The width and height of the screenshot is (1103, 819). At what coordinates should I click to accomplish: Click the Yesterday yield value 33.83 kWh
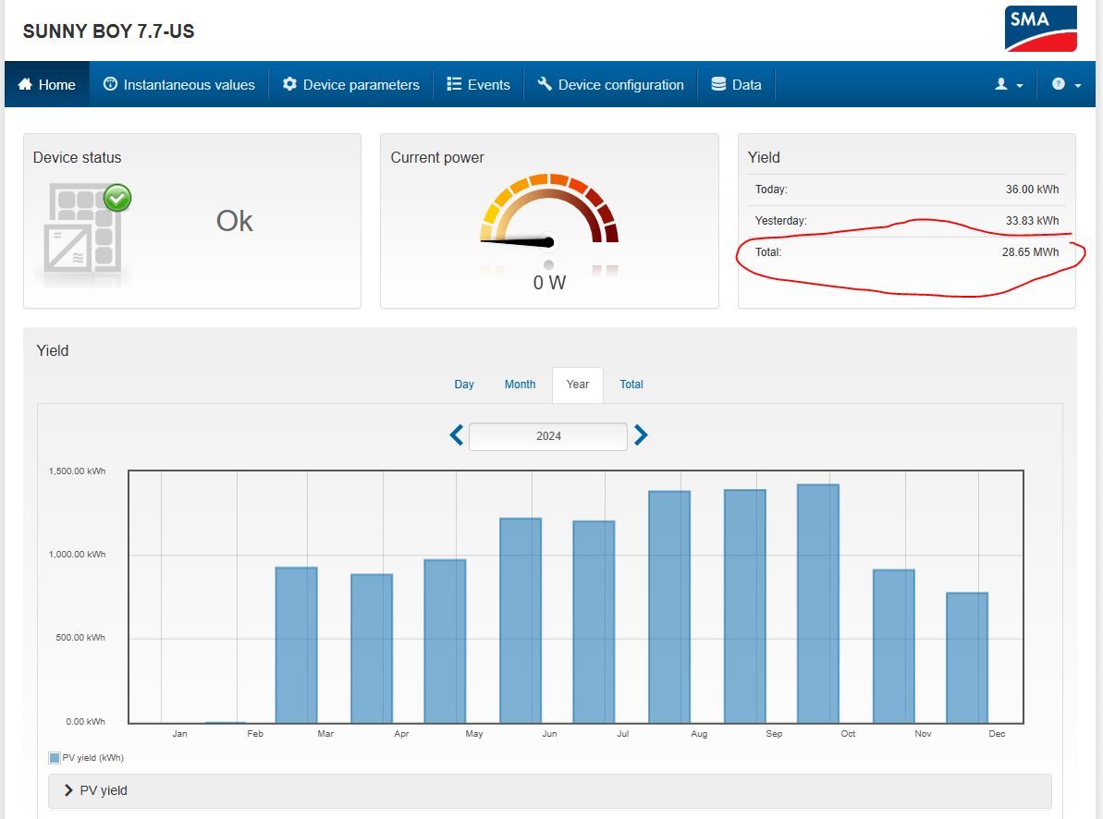point(1032,220)
